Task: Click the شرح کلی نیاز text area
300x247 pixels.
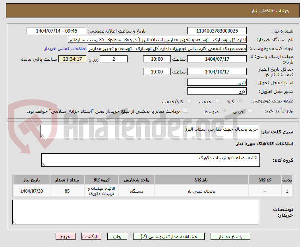Action: click(150, 131)
